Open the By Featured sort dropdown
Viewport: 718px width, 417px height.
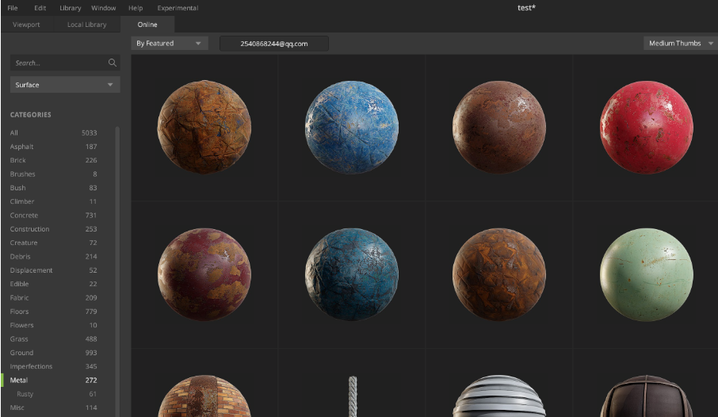pos(170,43)
